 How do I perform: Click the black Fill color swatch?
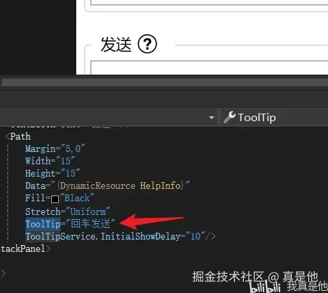pos(55,199)
